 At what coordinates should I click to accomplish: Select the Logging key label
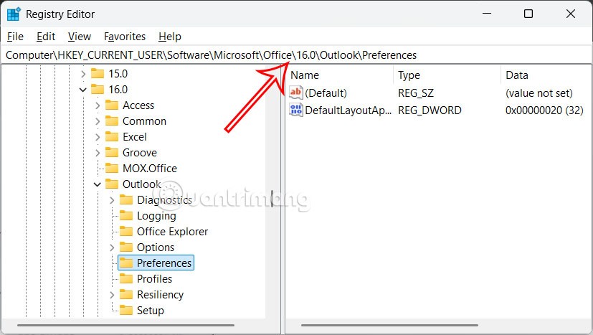(x=156, y=216)
